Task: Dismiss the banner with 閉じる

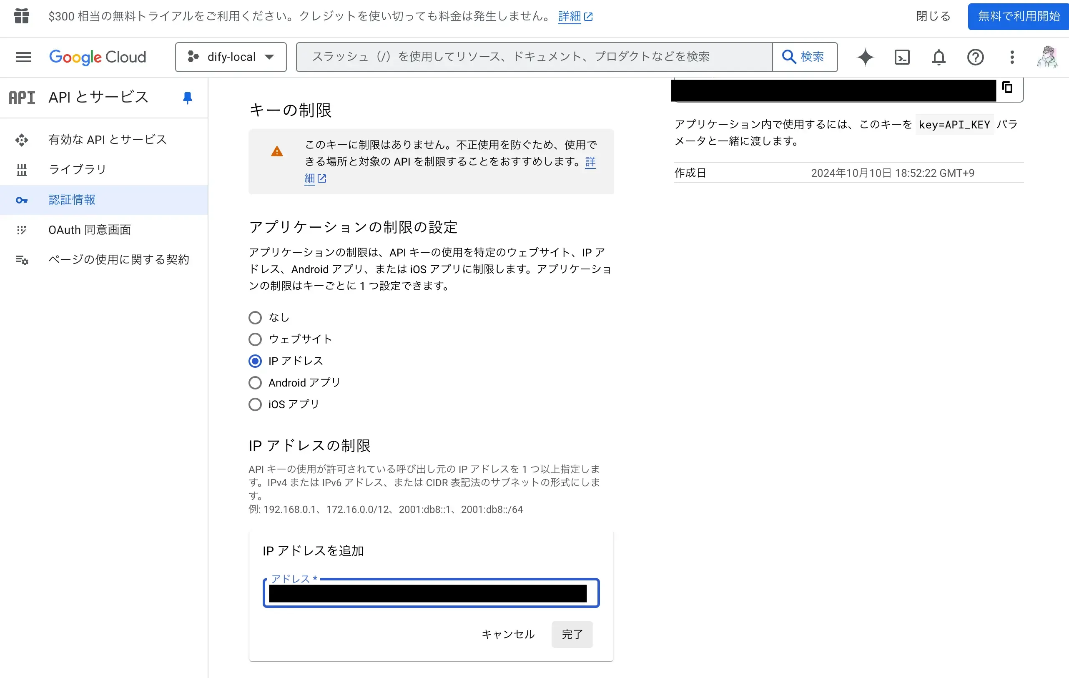Action: tap(933, 16)
